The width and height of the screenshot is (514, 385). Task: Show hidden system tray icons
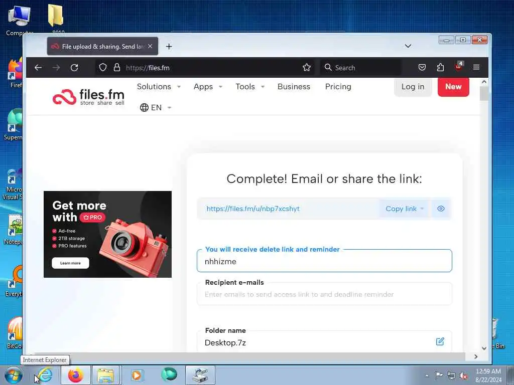[427, 375]
